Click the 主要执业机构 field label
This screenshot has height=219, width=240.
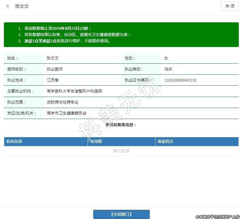21,91
